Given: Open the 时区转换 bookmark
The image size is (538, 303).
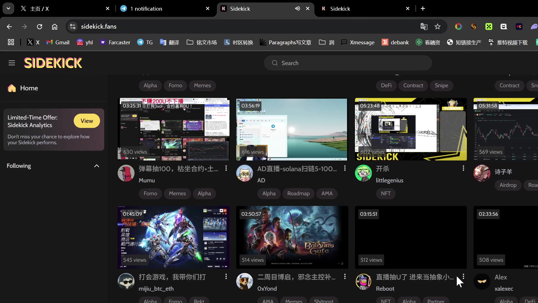Looking at the screenshot, I should pyautogui.click(x=238, y=42).
